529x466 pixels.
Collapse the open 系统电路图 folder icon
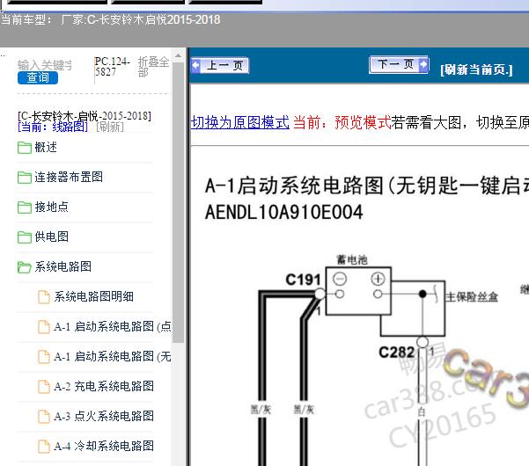click(x=25, y=267)
